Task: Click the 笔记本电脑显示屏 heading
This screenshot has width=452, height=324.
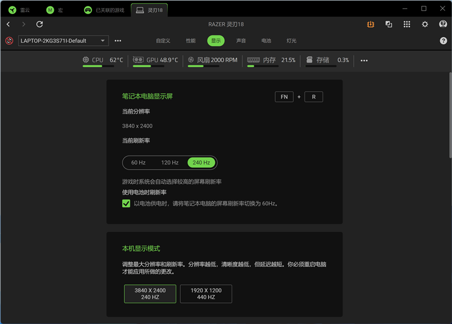Action: [x=147, y=96]
